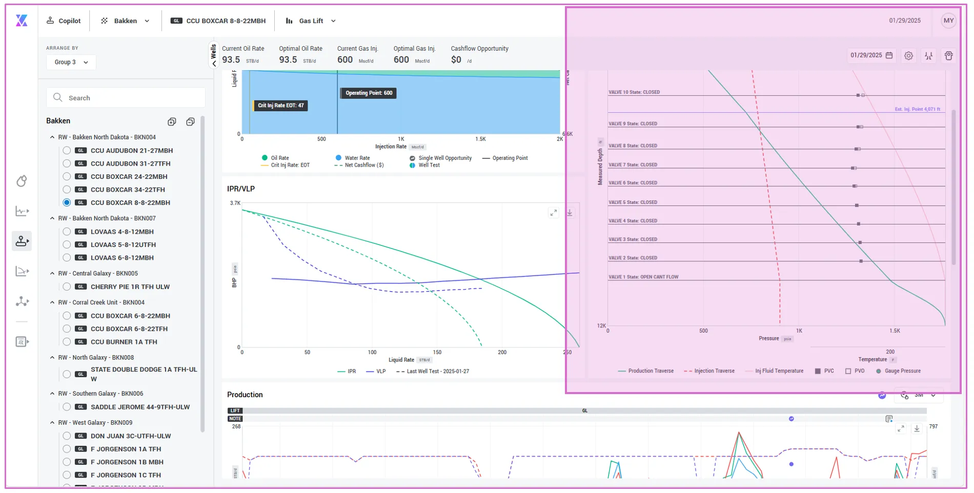Open the 01/29/2025 date picker
The width and height of the screenshot is (974, 493).
click(x=871, y=55)
